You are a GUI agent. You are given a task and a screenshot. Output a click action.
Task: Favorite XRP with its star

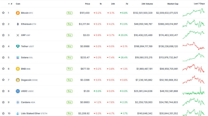[3, 35]
